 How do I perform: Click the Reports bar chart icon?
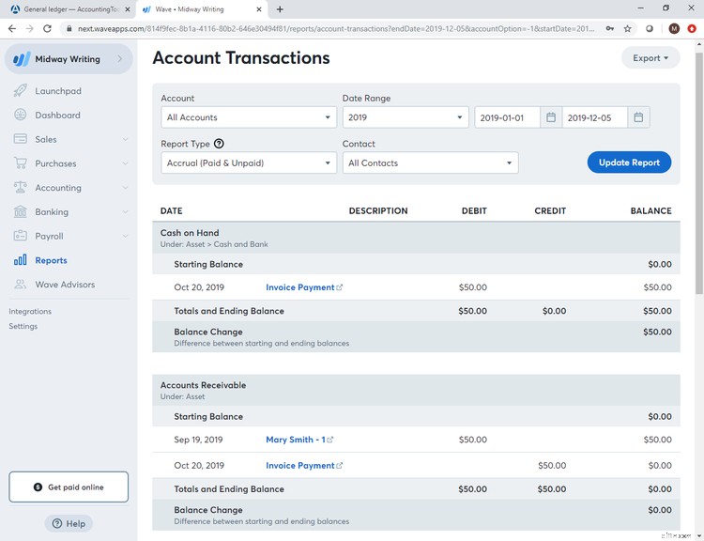[21, 260]
